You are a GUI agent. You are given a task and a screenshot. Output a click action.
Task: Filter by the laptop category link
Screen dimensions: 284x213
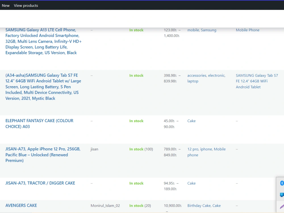click(193, 81)
